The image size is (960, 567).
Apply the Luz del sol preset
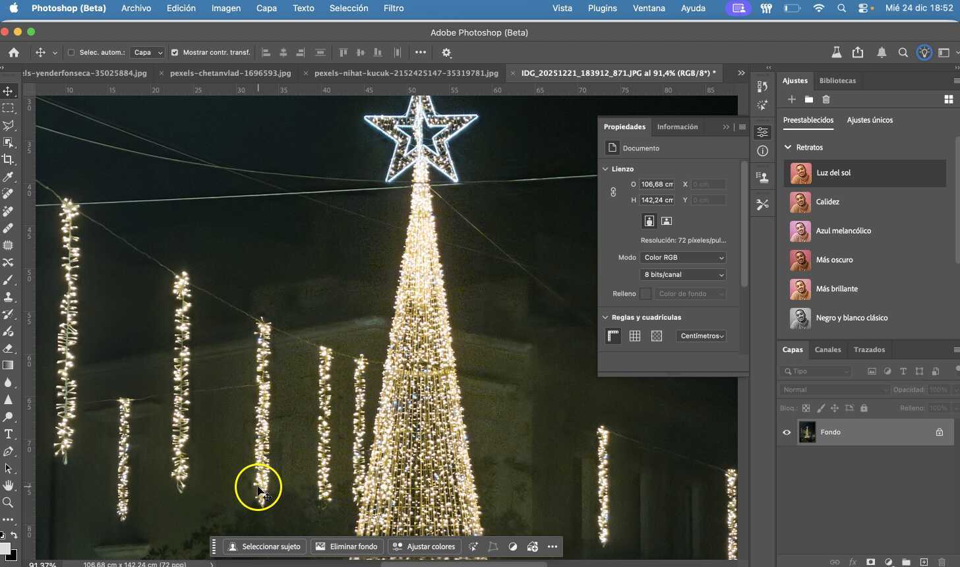click(x=834, y=173)
